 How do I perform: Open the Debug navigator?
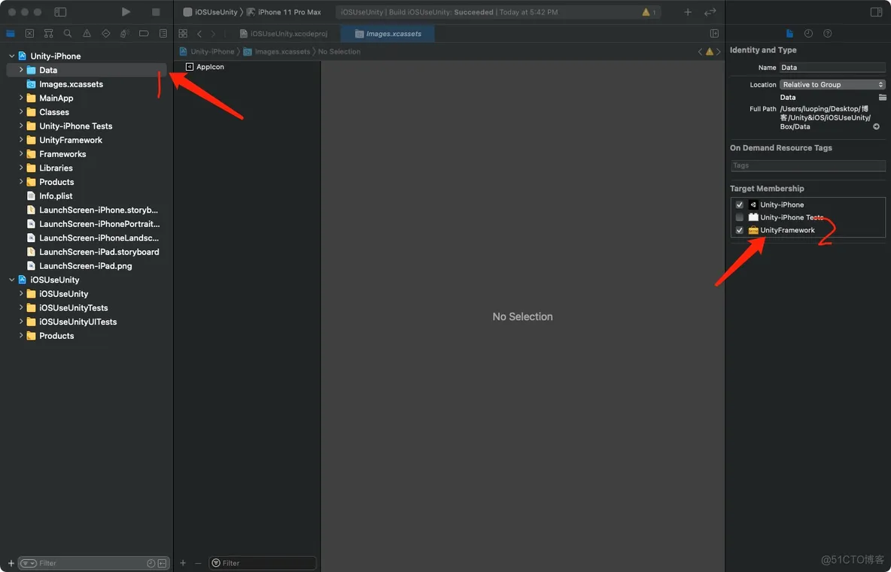[124, 34]
